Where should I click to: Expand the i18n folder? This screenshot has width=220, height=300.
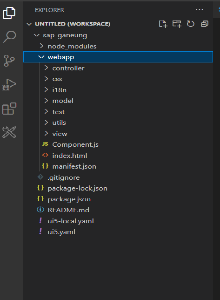click(x=118, y=90)
